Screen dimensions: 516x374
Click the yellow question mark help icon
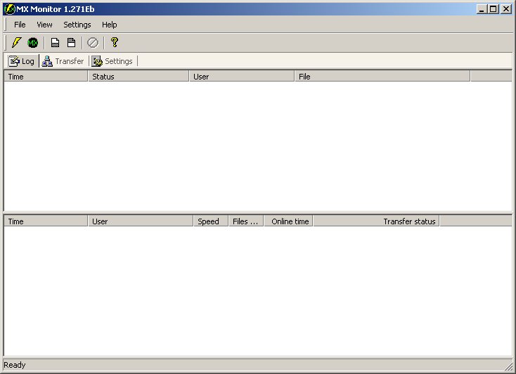115,43
